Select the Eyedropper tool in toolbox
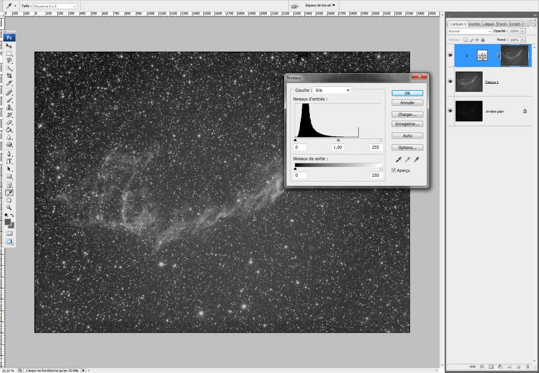The height and width of the screenshot is (373, 539). click(9, 193)
